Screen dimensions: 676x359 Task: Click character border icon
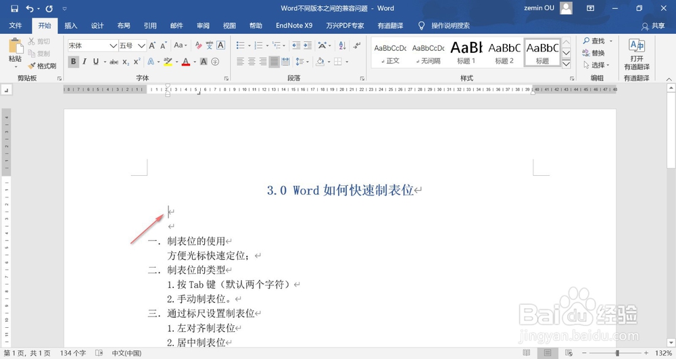coord(221,45)
